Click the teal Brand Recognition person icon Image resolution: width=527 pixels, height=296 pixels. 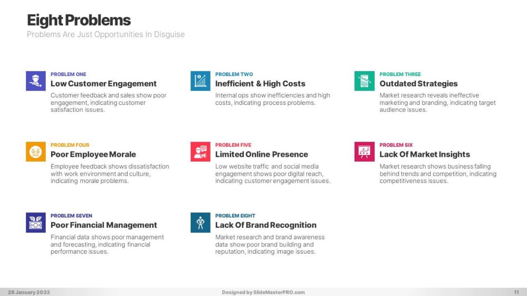coord(200,222)
